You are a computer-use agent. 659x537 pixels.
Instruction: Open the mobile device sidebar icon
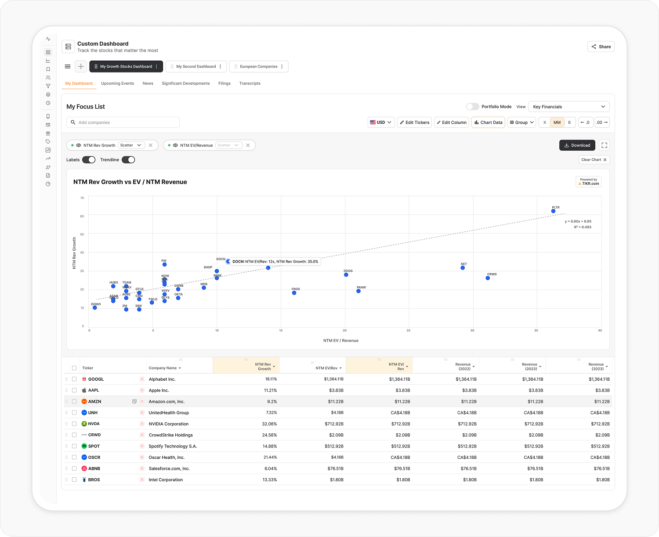(48, 116)
